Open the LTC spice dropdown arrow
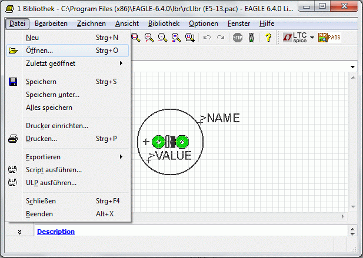 [312, 38]
